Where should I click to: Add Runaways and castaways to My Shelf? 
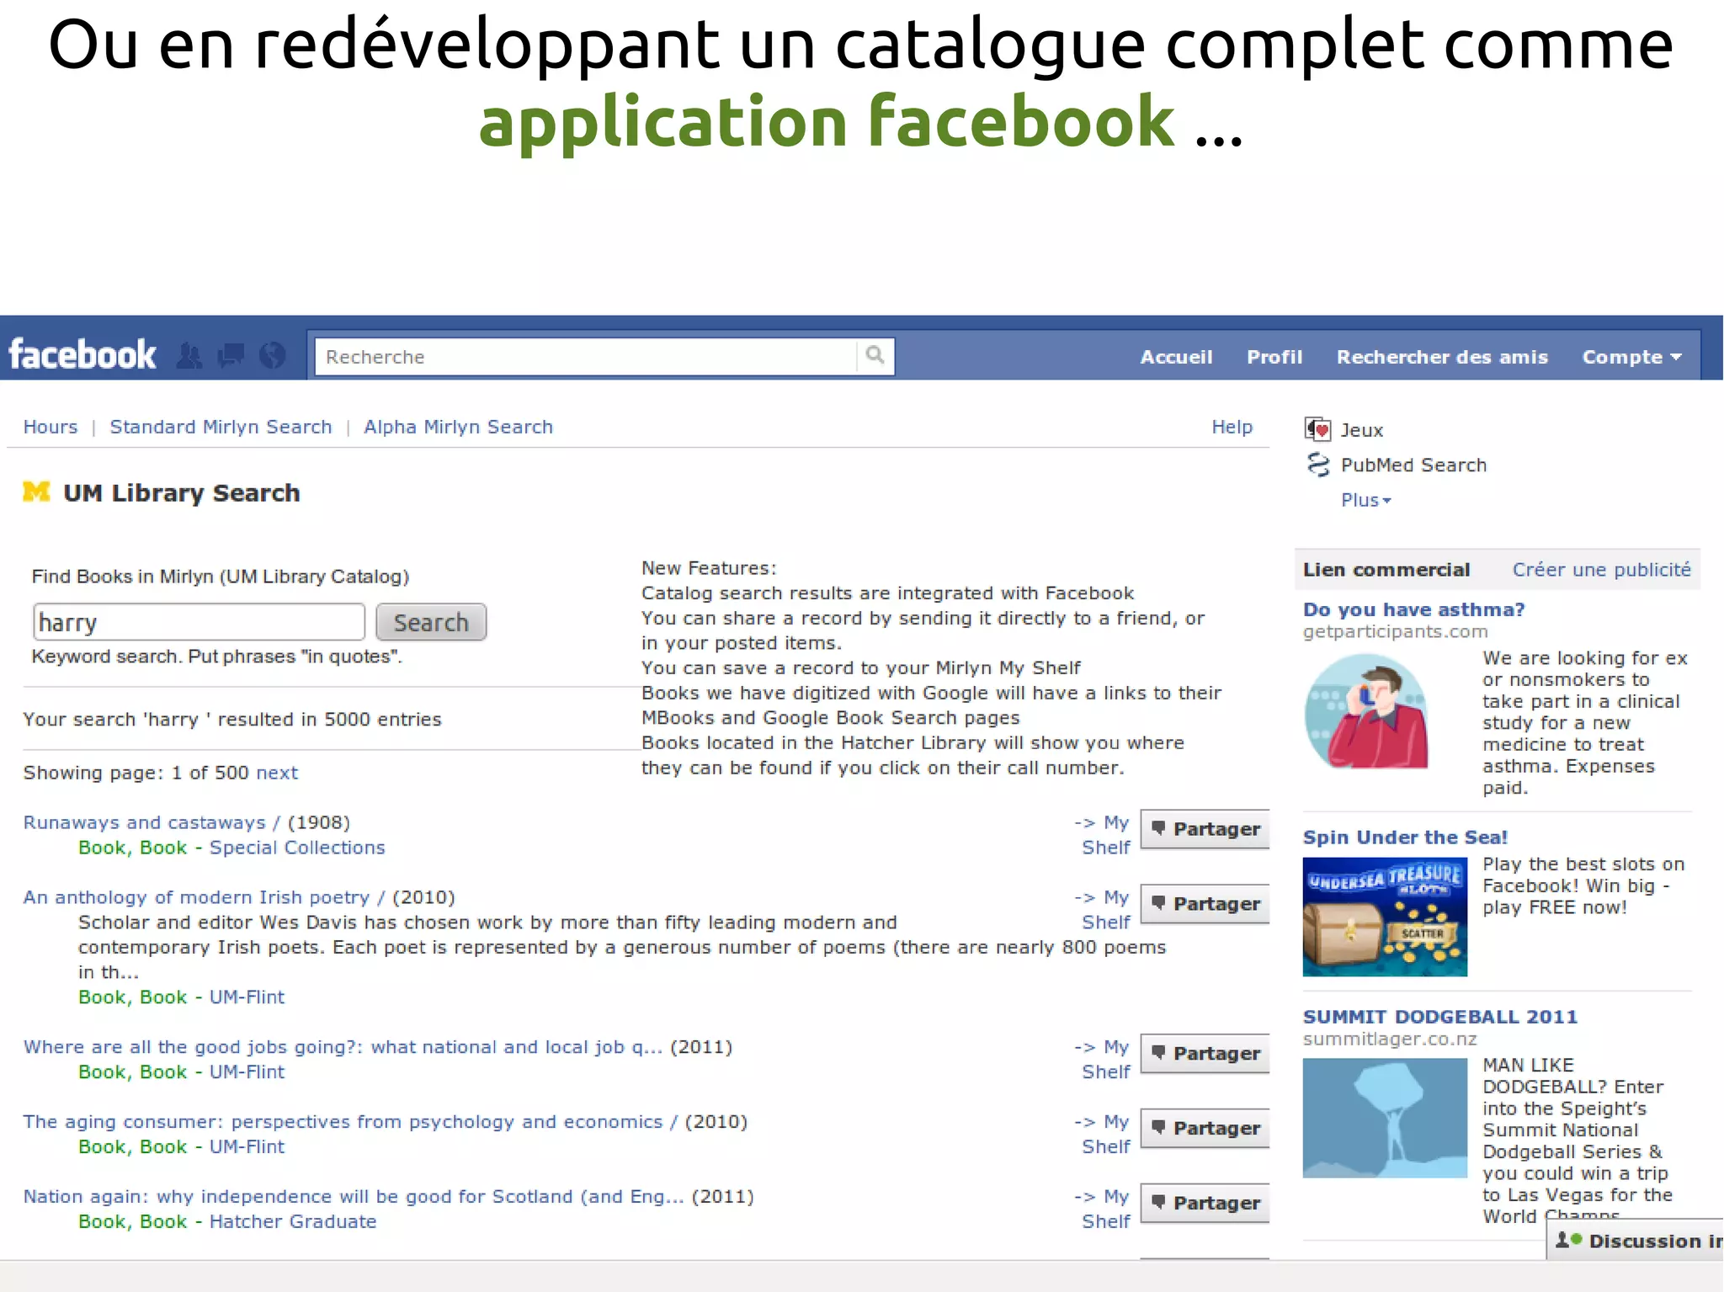coord(1104,835)
